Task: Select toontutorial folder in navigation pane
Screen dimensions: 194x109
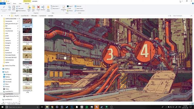Action: 8,53
